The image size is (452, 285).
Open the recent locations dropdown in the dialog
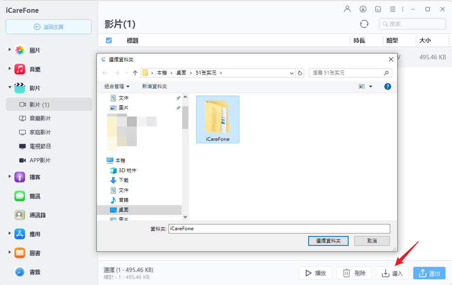[x=126, y=73]
